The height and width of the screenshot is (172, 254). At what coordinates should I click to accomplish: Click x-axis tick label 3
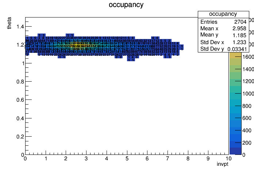(86, 159)
